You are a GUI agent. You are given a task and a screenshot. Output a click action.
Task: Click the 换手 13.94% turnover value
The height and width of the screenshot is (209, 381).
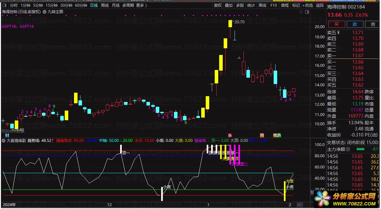coord(356,123)
